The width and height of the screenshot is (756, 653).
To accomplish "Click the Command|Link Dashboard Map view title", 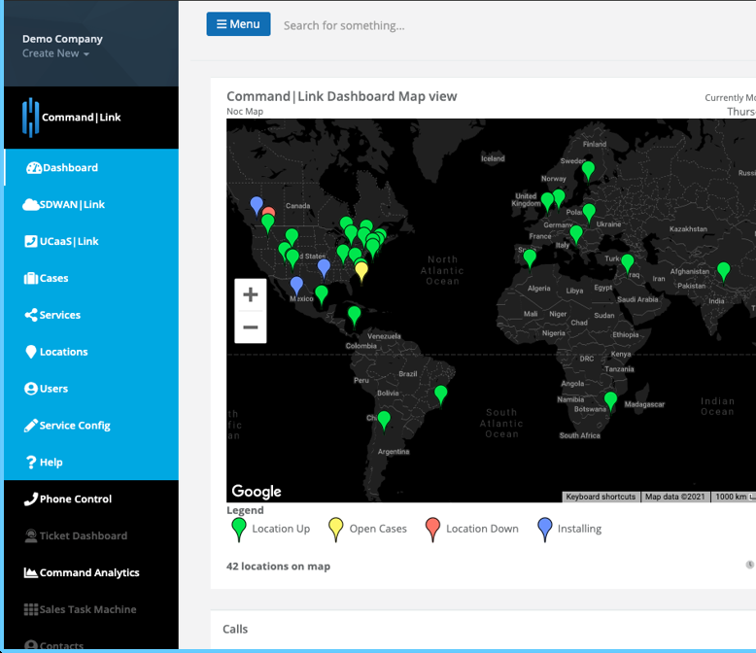I will point(342,96).
